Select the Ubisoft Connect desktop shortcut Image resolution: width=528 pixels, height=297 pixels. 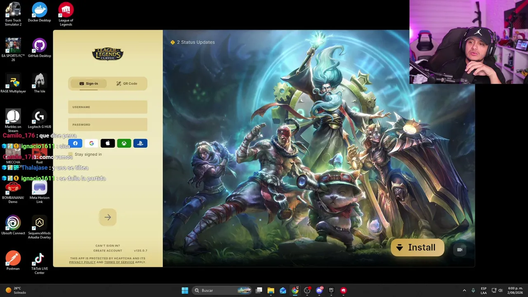click(x=13, y=226)
